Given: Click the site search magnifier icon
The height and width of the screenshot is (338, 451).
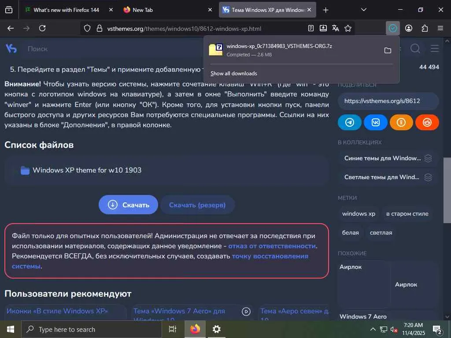Looking at the screenshot, I should pyautogui.click(x=415, y=48).
